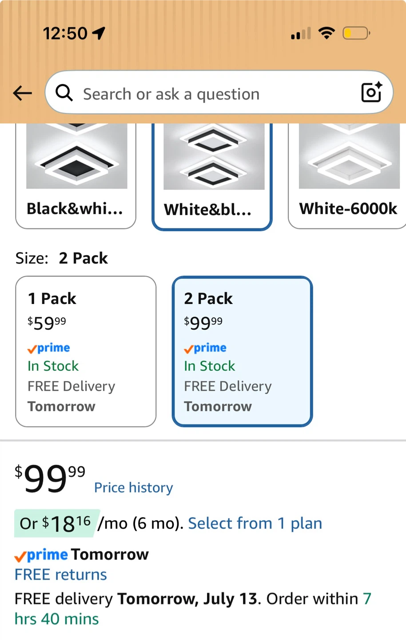Select the 2 Pack size option
This screenshot has height=640, width=406.
coord(242,352)
